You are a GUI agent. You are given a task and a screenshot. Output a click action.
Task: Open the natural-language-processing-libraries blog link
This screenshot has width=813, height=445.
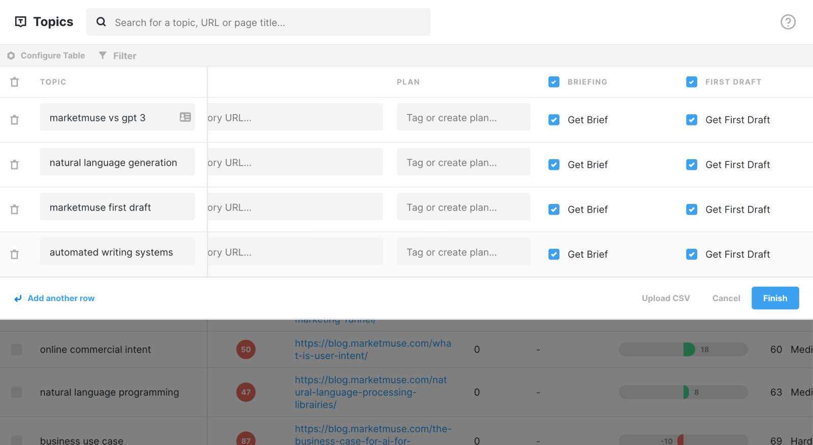tap(371, 392)
